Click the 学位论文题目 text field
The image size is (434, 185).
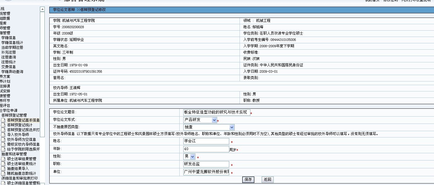coord(217,112)
